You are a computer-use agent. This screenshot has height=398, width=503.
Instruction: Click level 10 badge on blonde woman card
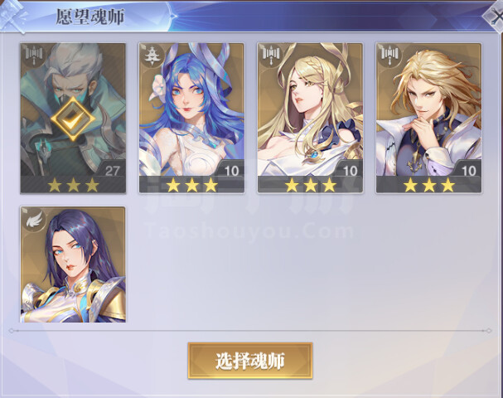coord(350,171)
